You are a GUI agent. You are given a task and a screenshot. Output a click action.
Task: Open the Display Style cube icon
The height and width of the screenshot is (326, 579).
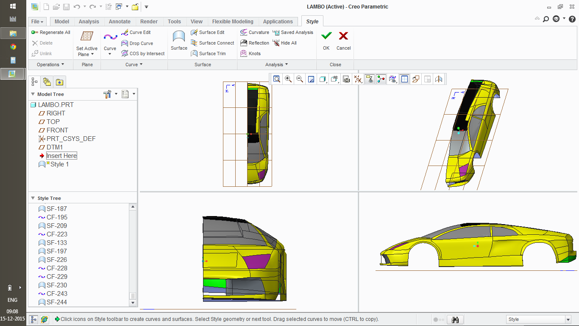pyautogui.click(x=323, y=79)
